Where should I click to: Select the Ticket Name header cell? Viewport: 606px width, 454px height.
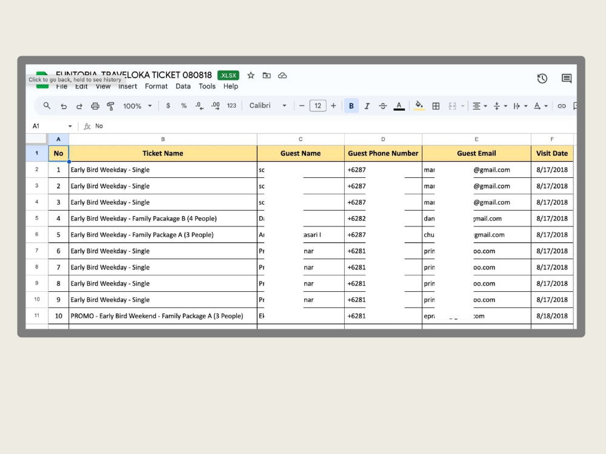[162, 153]
